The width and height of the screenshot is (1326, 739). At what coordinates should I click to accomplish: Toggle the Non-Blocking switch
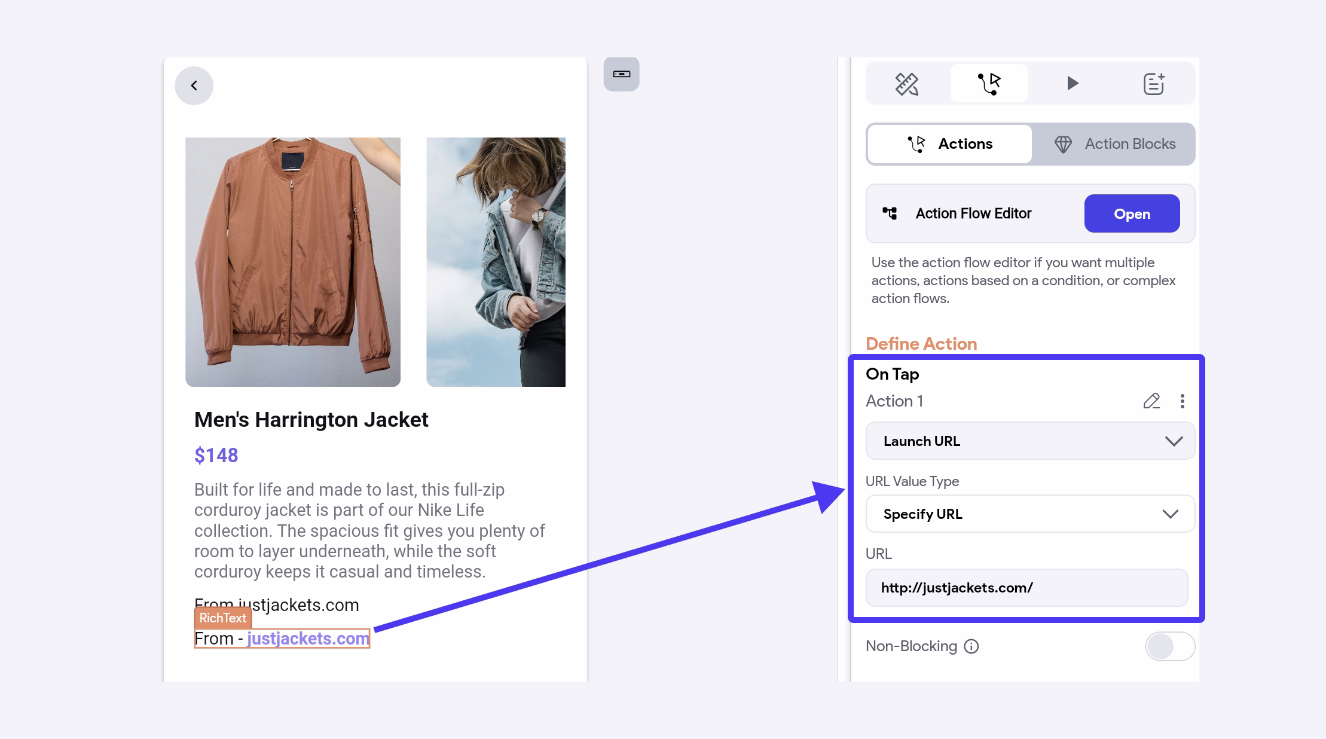[1170, 646]
